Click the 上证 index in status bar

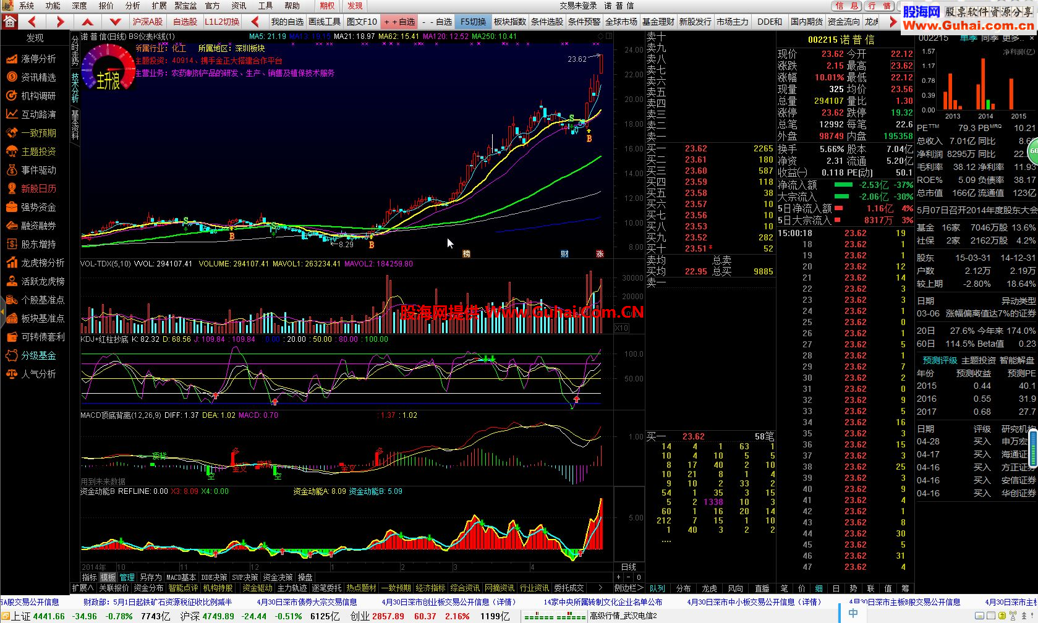(22, 616)
